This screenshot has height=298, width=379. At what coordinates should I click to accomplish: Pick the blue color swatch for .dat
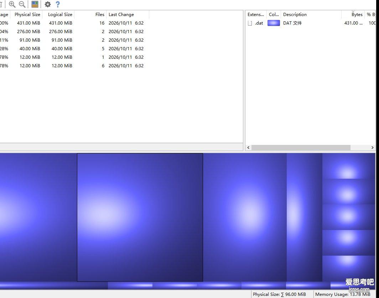[274, 23]
